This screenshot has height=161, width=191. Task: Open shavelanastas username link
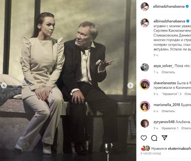(165, 83)
